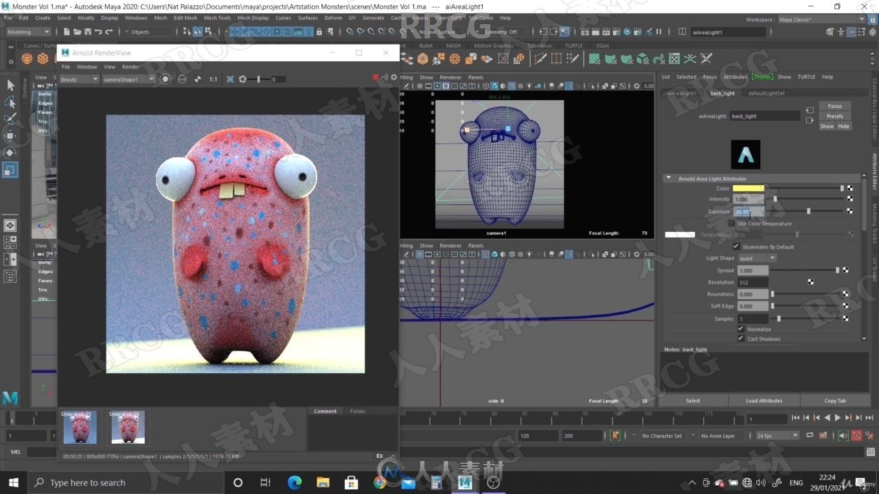Open the cameraShape1 camera dropdown
Screen dimensions: 879x494
tap(128, 80)
